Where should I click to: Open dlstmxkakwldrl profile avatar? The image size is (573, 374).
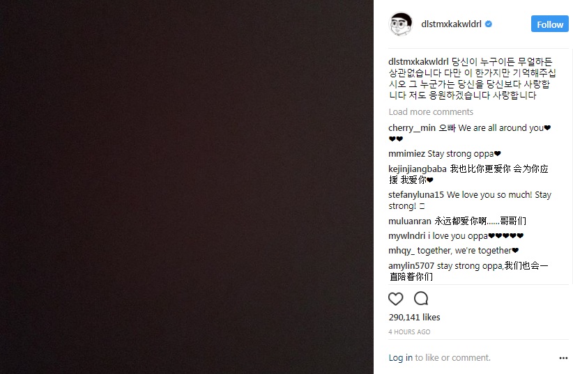401,24
